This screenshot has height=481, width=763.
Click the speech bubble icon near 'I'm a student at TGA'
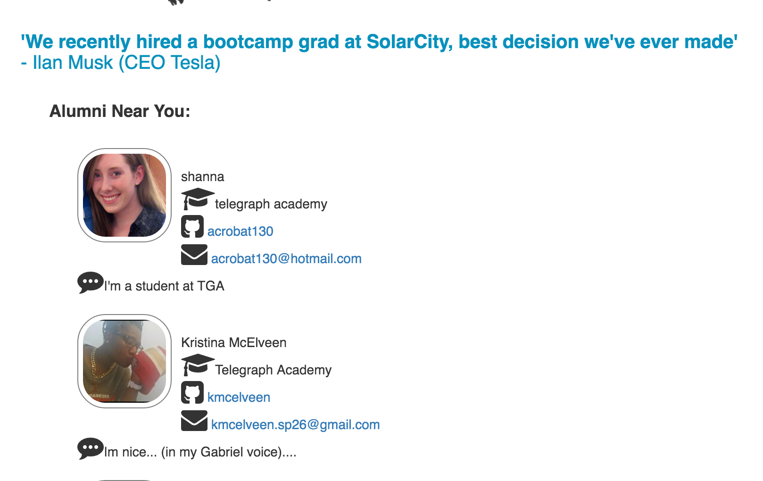pyautogui.click(x=91, y=282)
